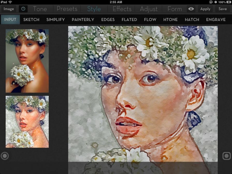Select the 2/7 preview thumbnail
Screen dimensions: 232x174
coord(27,122)
